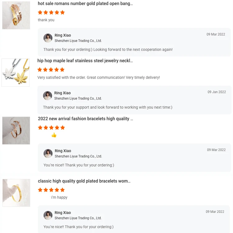The height and width of the screenshot is (233, 233).
Task: Open the romans number bangle product thumbnail
Action: click(16, 15)
